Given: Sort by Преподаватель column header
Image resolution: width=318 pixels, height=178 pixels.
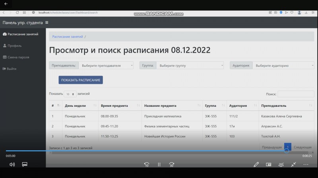Looking at the screenshot, I should [x=286, y=106].
